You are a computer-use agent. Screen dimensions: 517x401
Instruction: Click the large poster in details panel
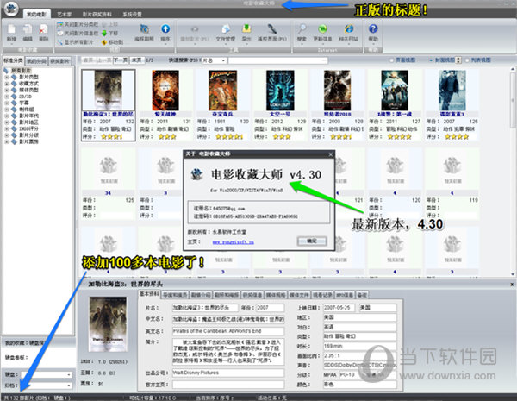pyautogui.click(x=109, y=324)
